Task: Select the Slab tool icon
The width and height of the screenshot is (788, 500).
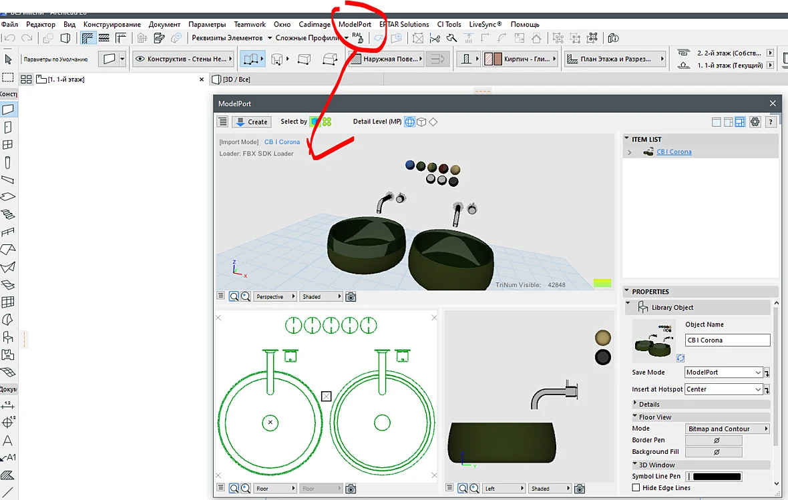Action: pyautogui.click(x=8, y=196)
